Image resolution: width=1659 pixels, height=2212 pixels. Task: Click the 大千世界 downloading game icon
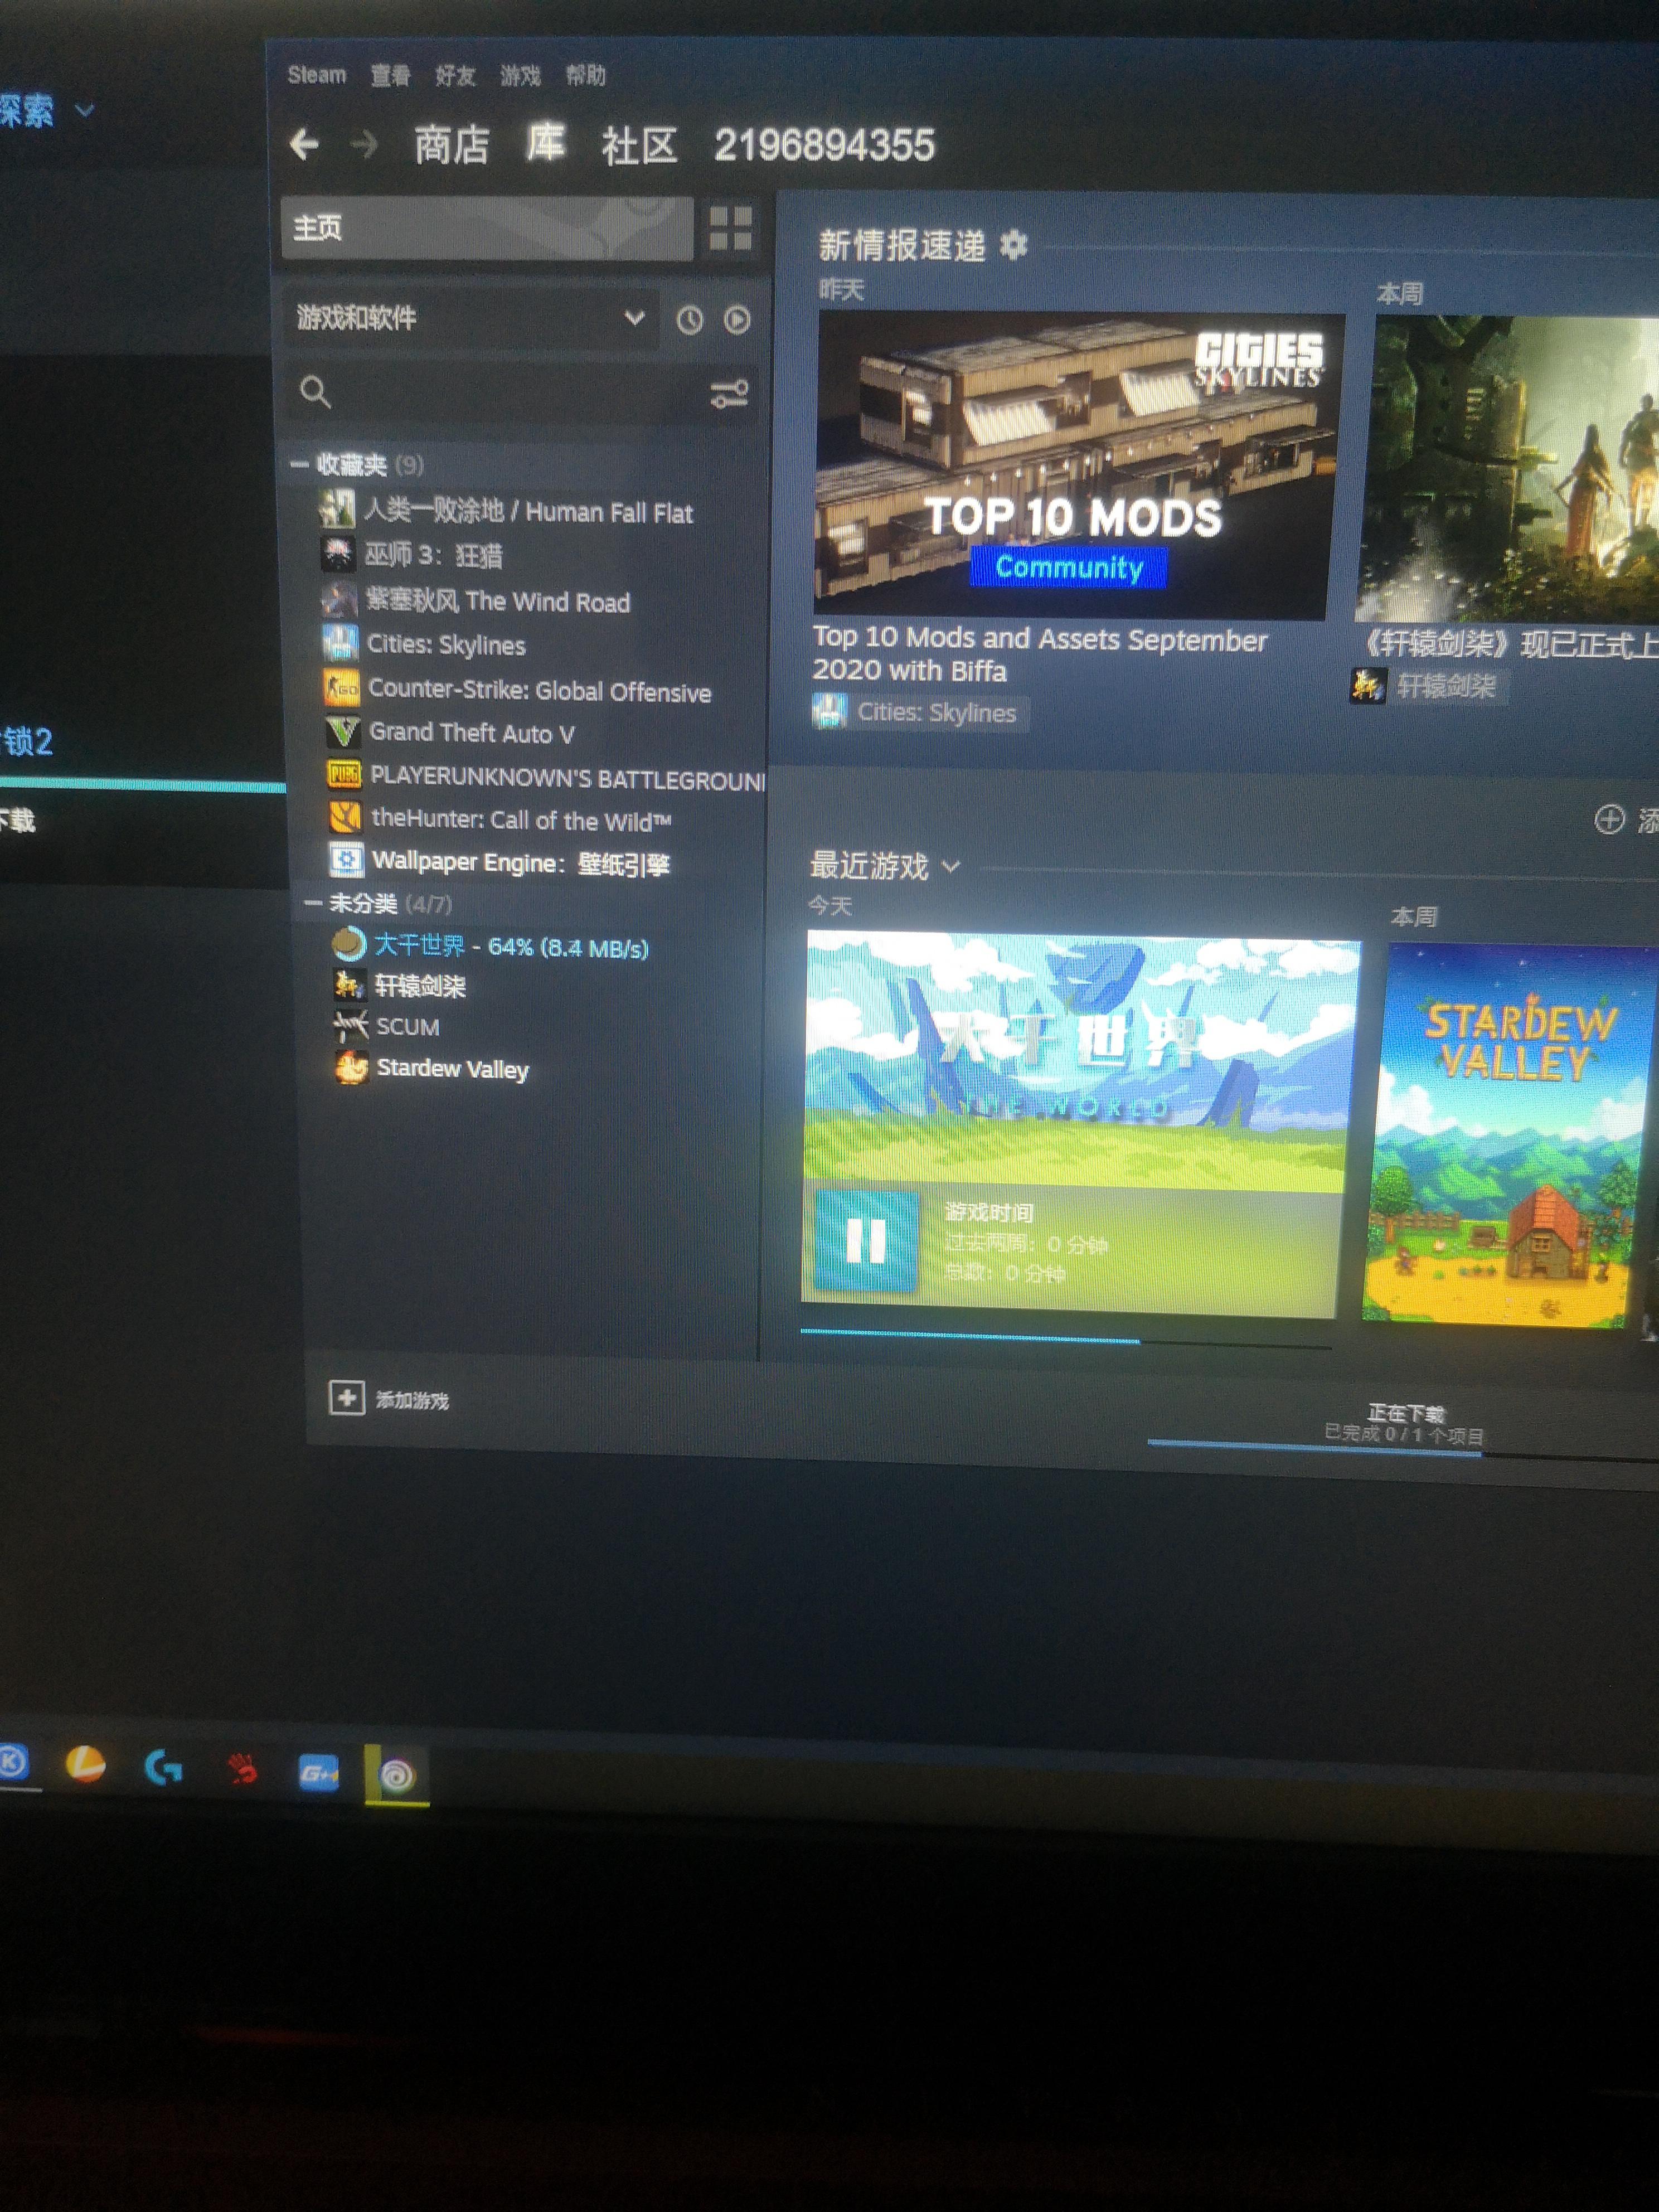348,943
